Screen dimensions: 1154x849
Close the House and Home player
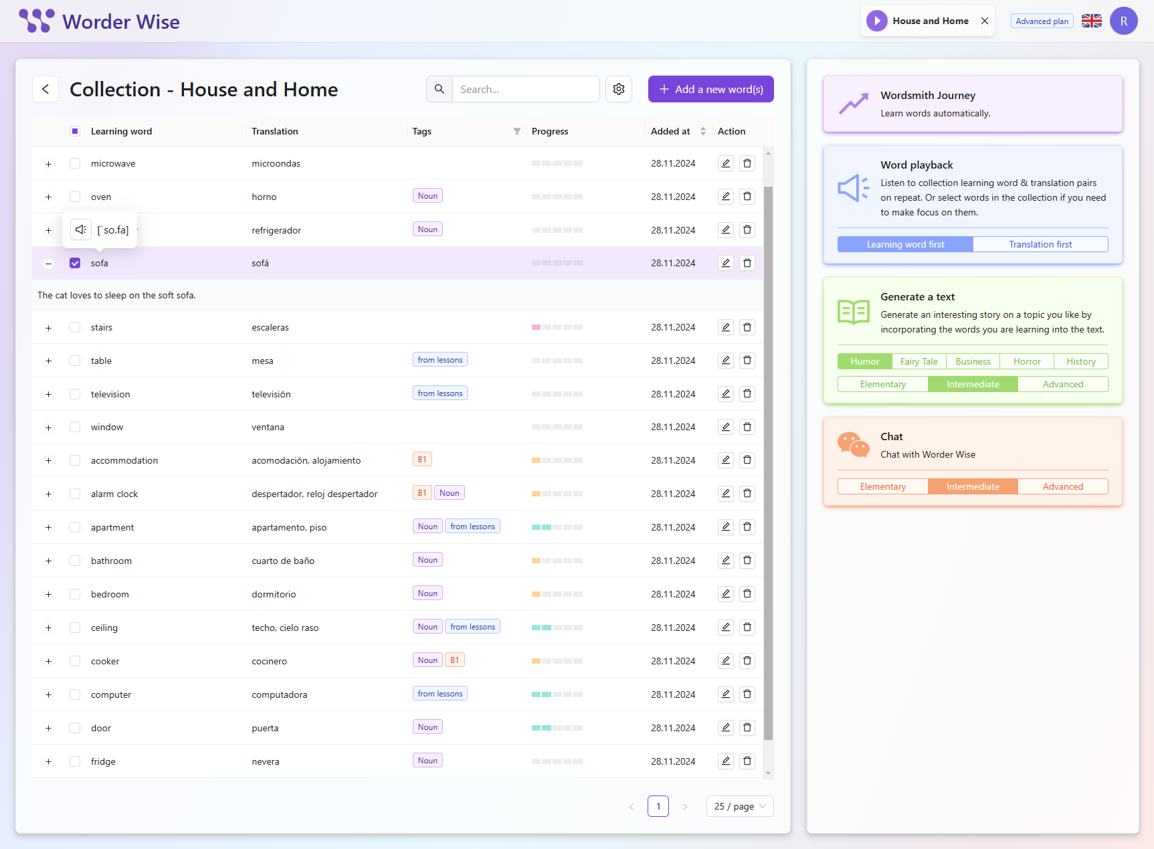point(985,21)
